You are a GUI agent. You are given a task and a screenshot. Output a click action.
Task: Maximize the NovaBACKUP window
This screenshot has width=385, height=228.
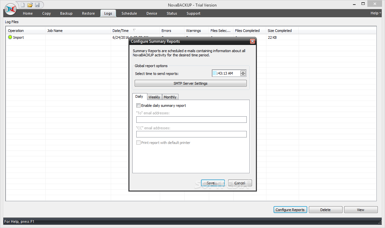[x=363, y=4]
